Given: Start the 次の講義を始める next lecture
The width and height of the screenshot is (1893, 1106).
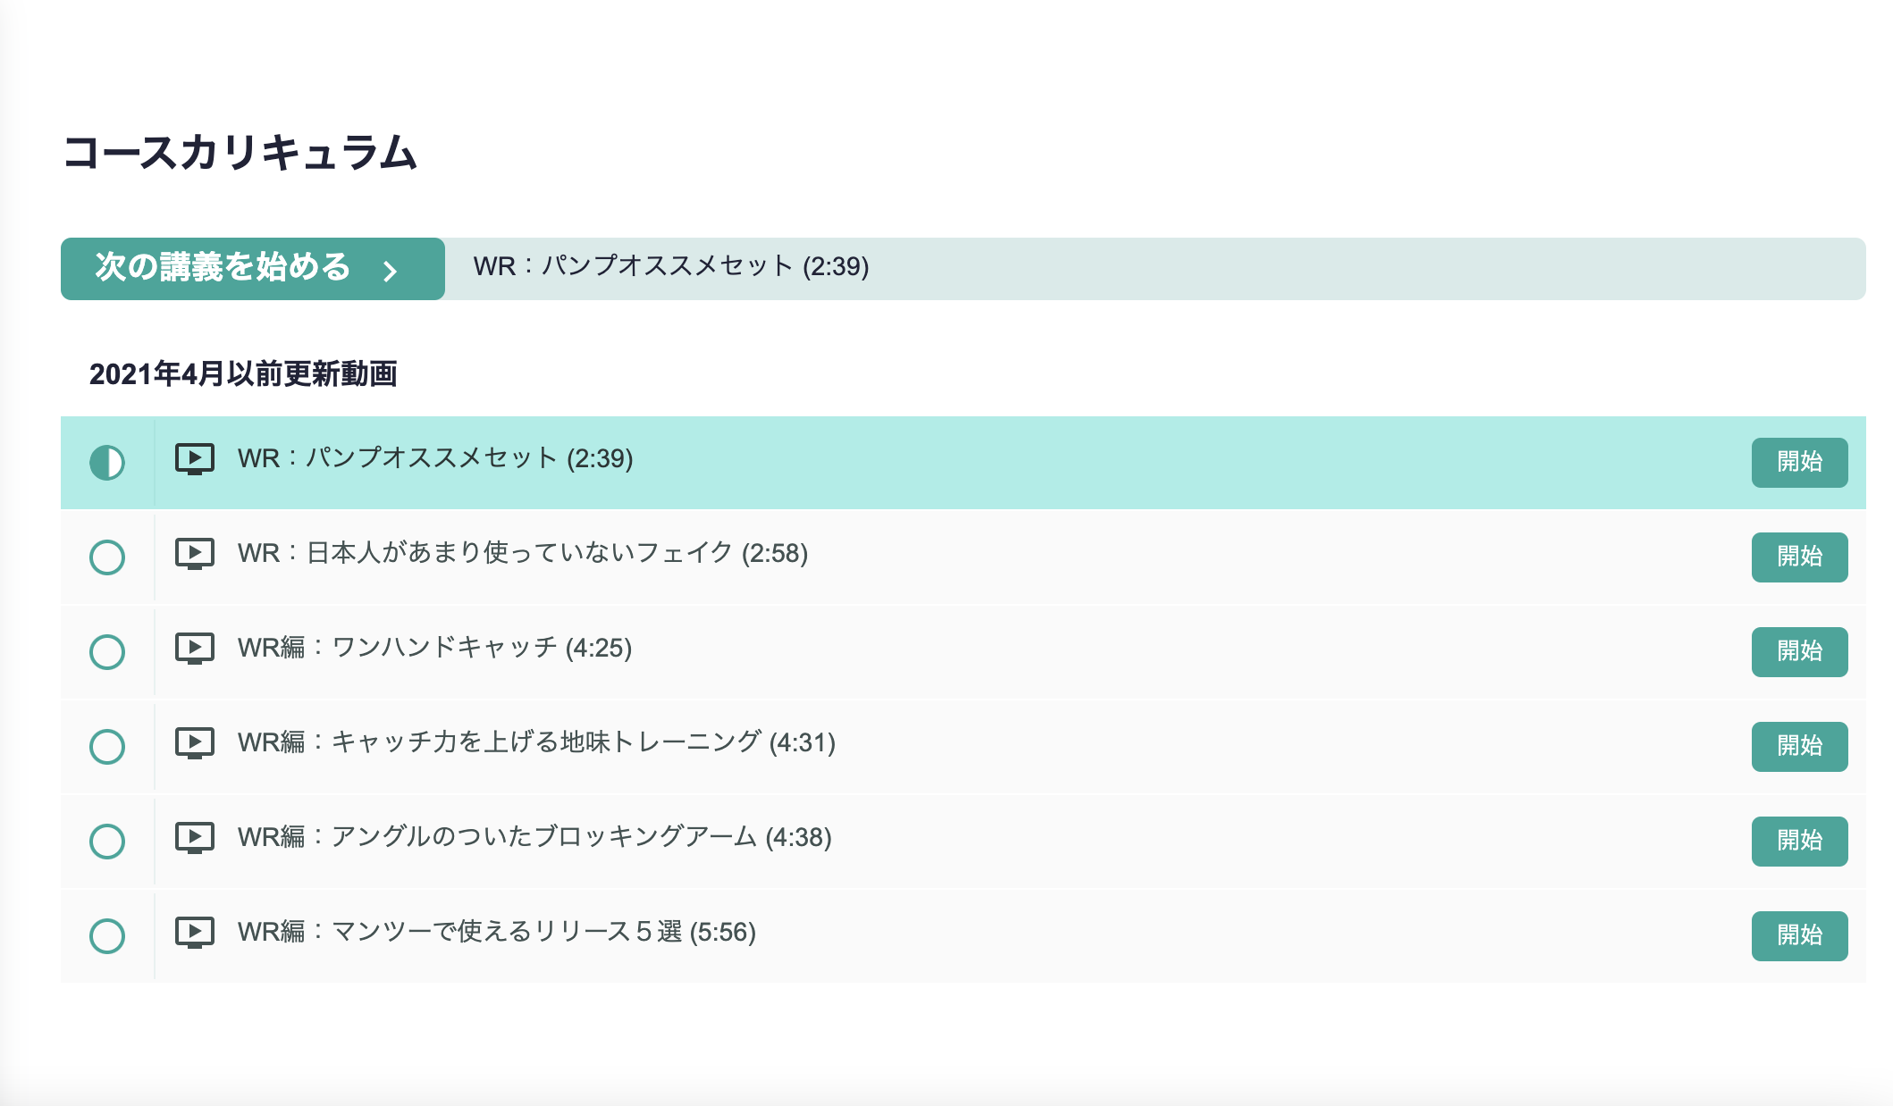Looking at the screenshot, I should click(x=223, y=268).
